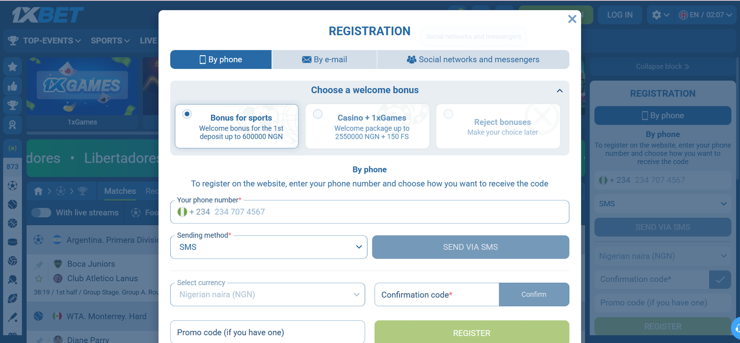Click REGISTER button in background side panel

pyautogui.click(x=663, y=326)
